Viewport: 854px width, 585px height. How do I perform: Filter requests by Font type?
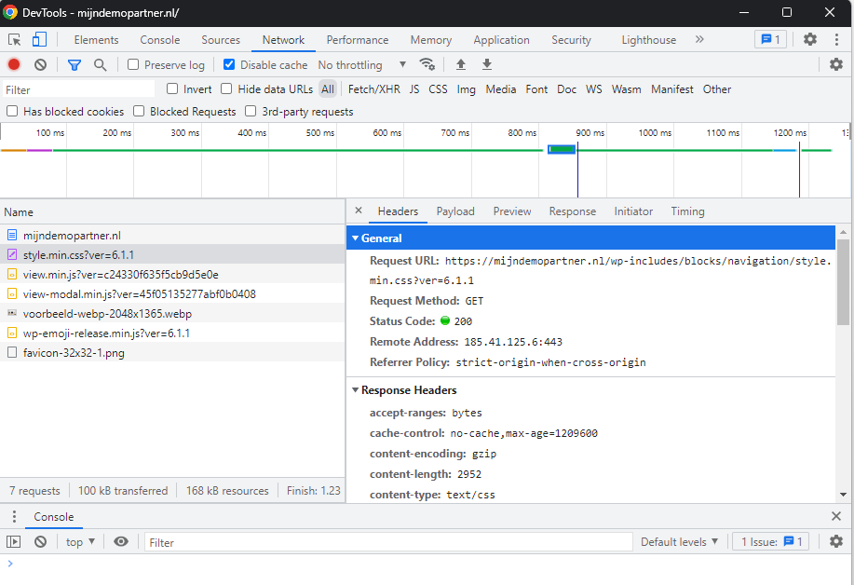click(x=536, y=89)
